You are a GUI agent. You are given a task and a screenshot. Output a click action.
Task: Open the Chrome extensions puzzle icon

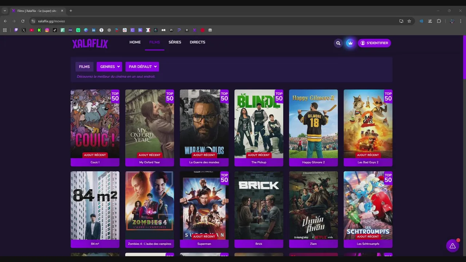coord(439,21)
